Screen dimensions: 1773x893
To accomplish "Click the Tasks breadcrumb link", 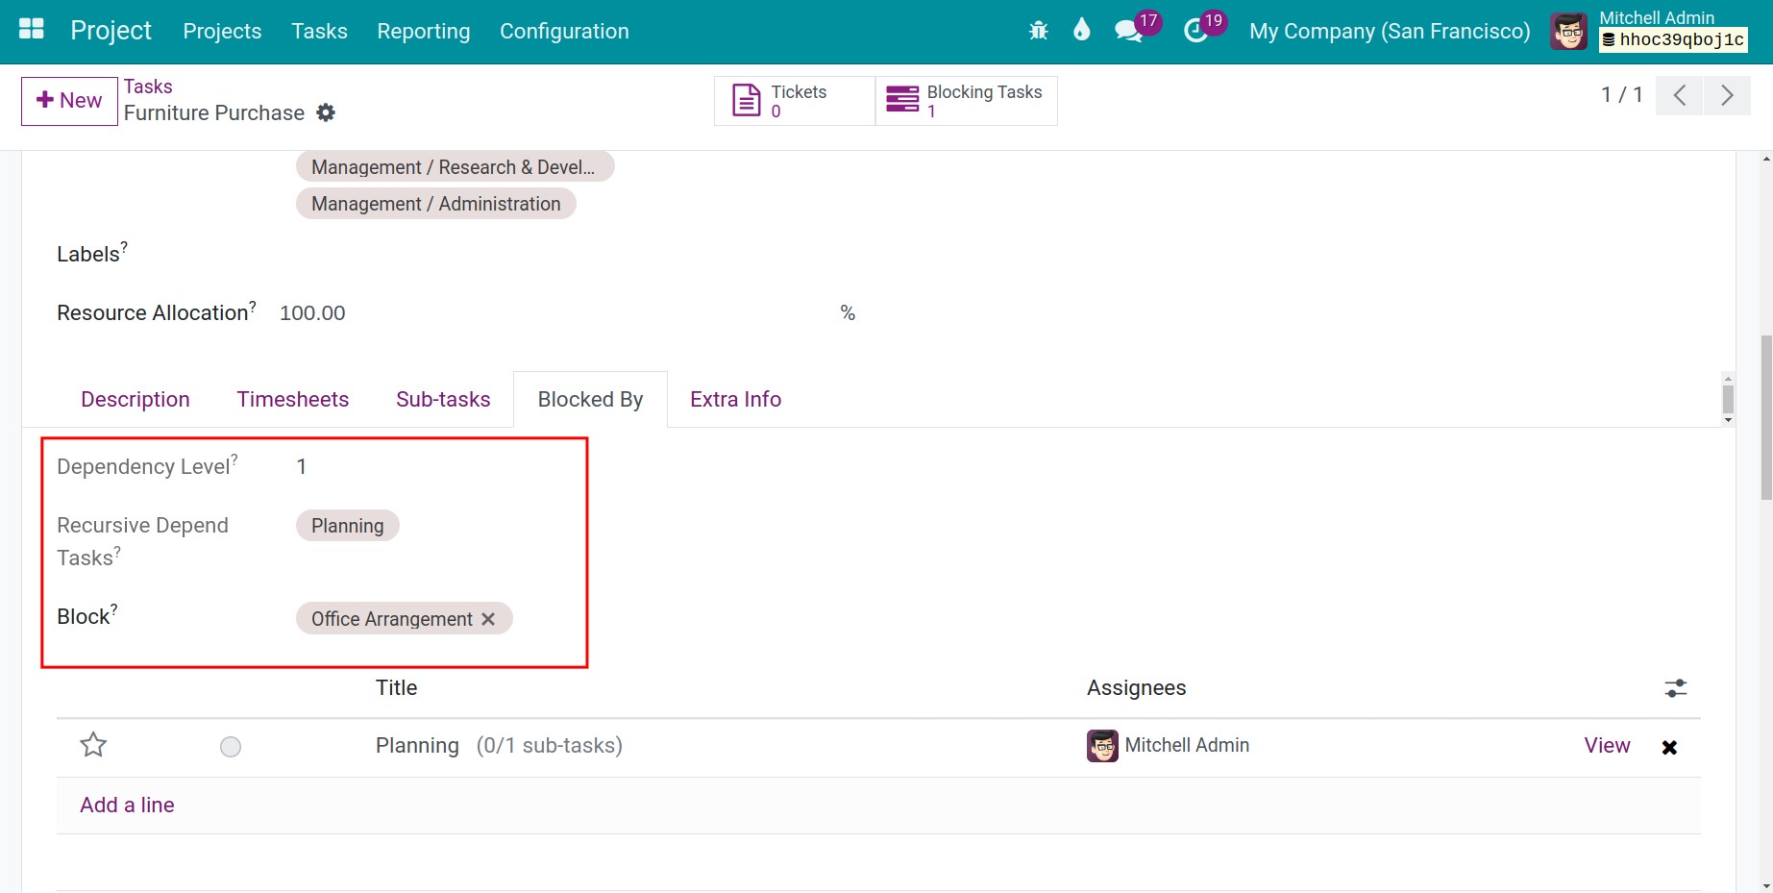I will pyautogui.click(x=148, y=87).
